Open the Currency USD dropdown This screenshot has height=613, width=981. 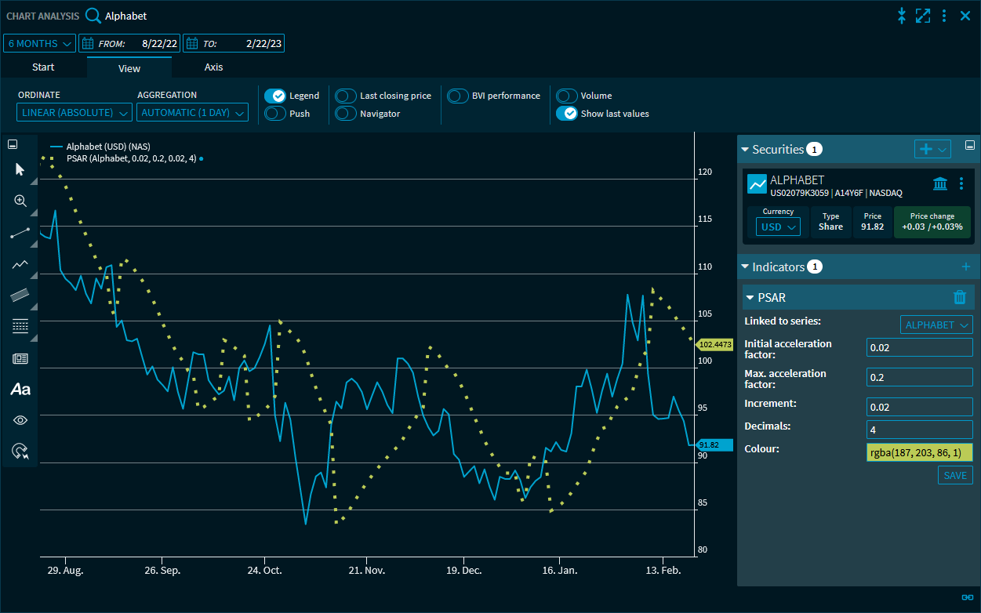pyautogui.click(x=779, y=227)
